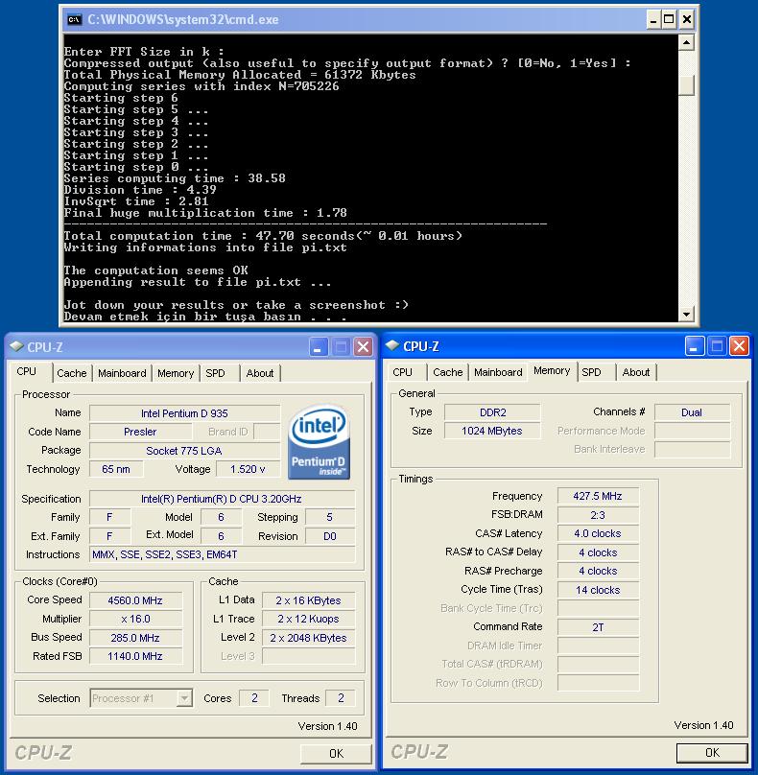Click the Revision value D0
This screenshot has width=758, height=775.
(330, 536)
